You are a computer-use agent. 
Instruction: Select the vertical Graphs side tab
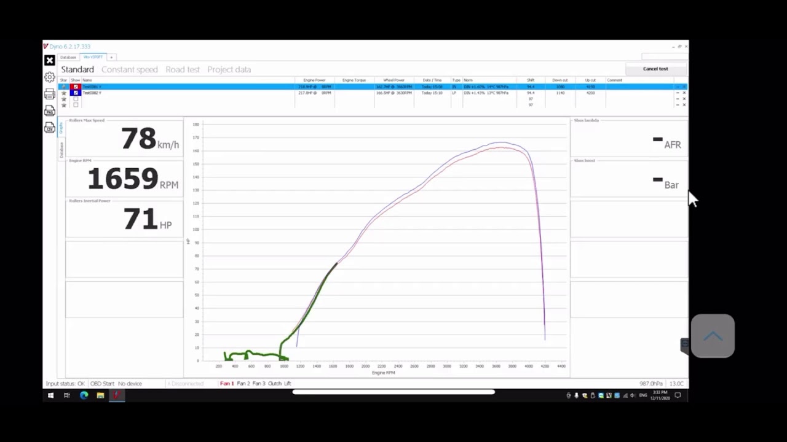tap(61, 128)
